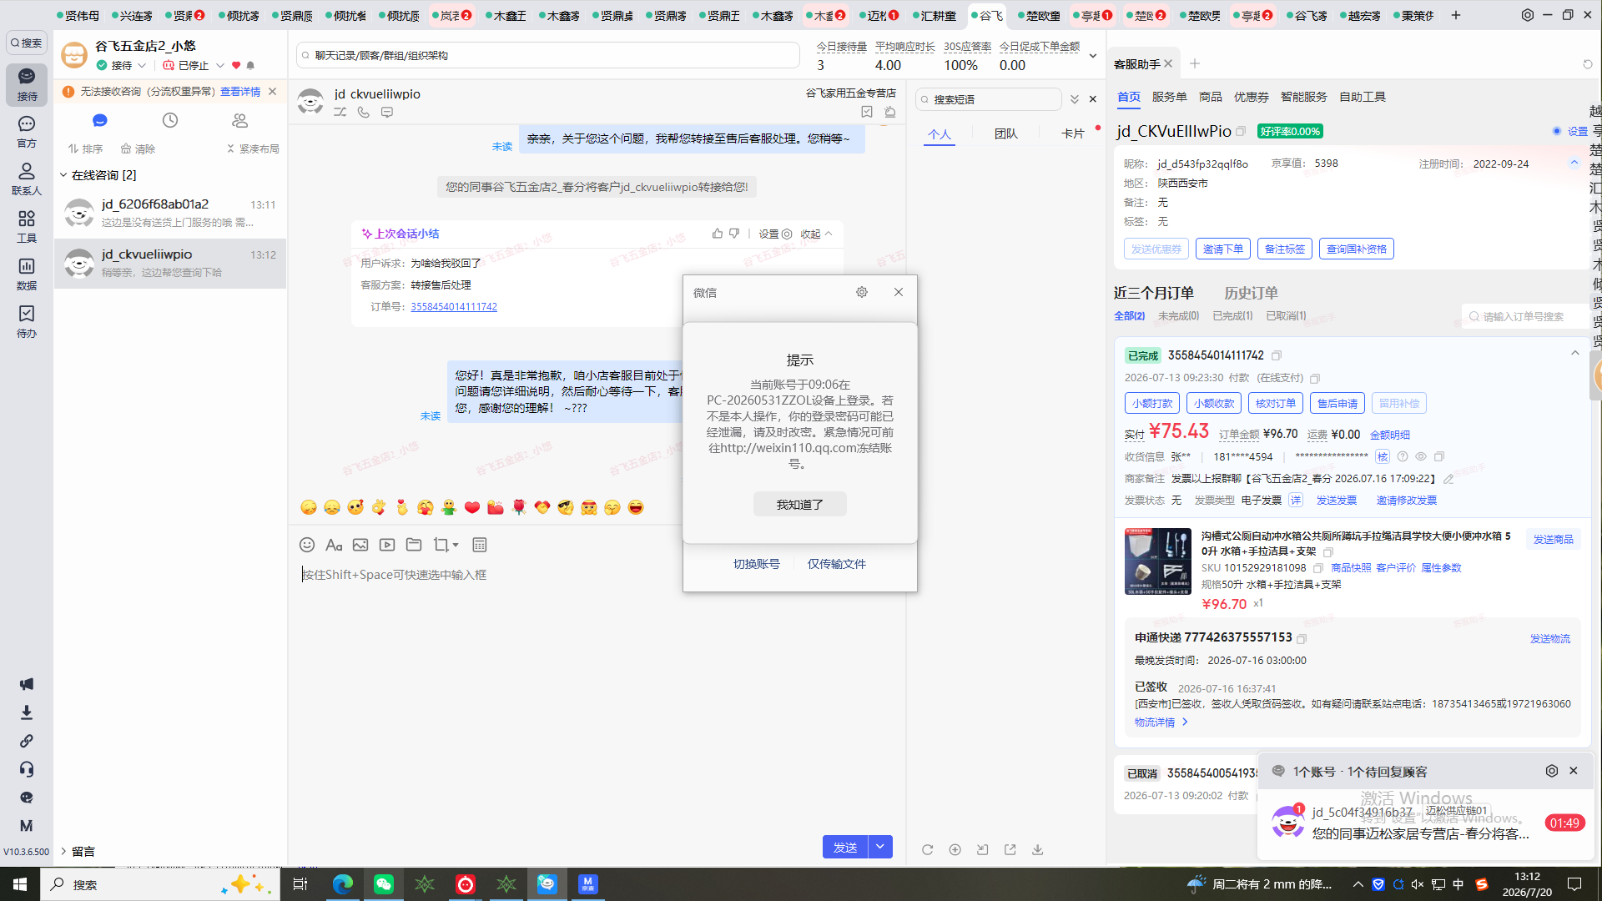Switch to the 优惠券 tab
Screen dimensions: 1602x901
(x=1252, y=97)
